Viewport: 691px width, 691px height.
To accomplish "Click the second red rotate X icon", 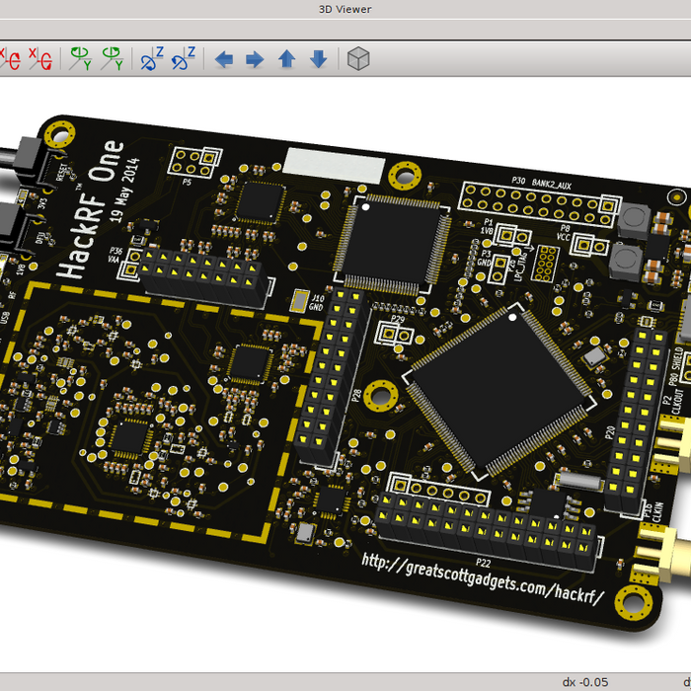I will coord(40,59).
